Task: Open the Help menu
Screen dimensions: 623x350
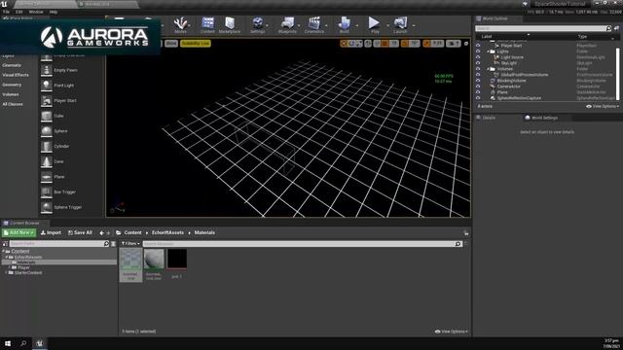Action: pos(54,12)
